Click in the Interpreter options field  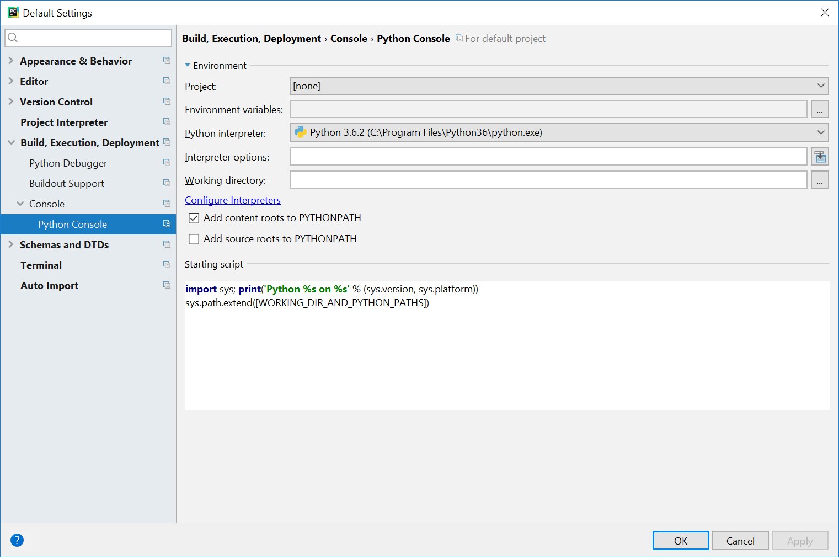point(549,157)
